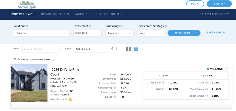236x111 pixels.
Task: Sort descending with down arrow
Action: (117, 49)
